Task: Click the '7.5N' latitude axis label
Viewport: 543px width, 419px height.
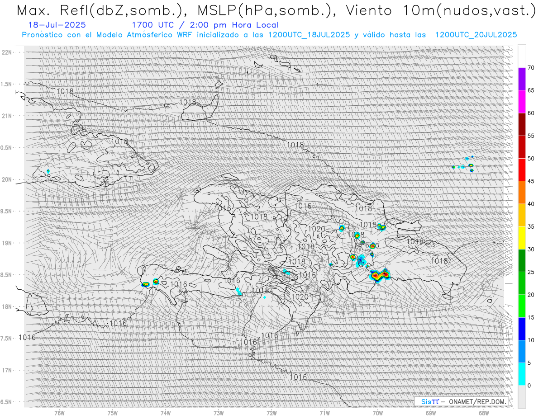Action: (x=6, y=339)
